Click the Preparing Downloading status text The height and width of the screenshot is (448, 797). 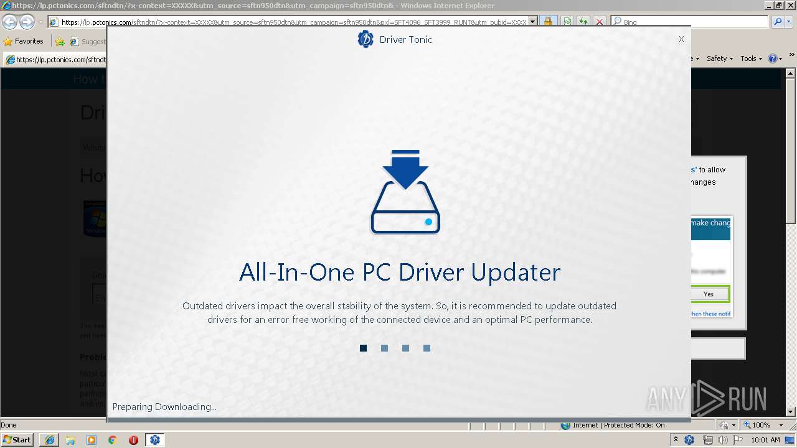point(164,407)
